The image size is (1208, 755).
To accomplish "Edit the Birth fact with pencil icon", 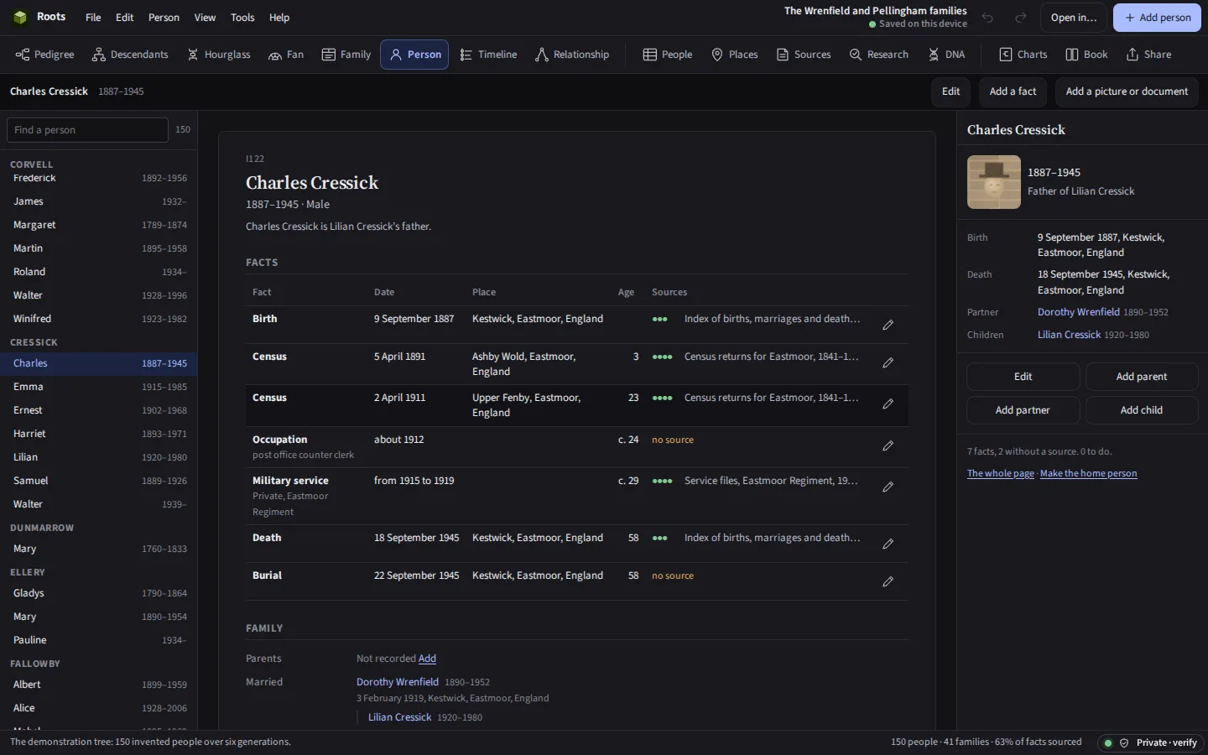I will [x=888, y=325].
